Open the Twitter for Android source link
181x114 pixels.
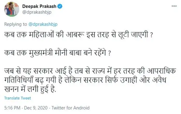71,108
